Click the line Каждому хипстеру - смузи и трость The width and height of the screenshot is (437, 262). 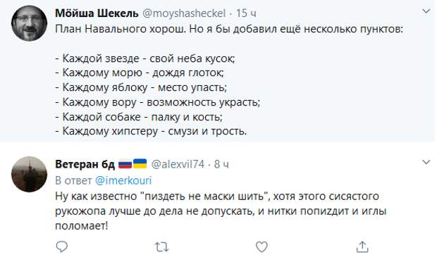point(151,131)
